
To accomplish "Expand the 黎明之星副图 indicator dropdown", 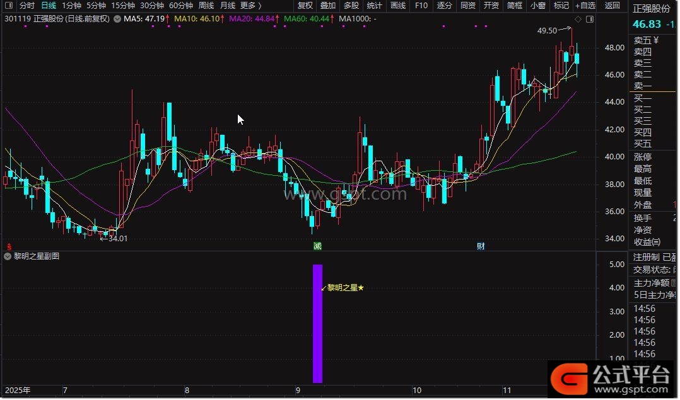I will click(8, 256).
